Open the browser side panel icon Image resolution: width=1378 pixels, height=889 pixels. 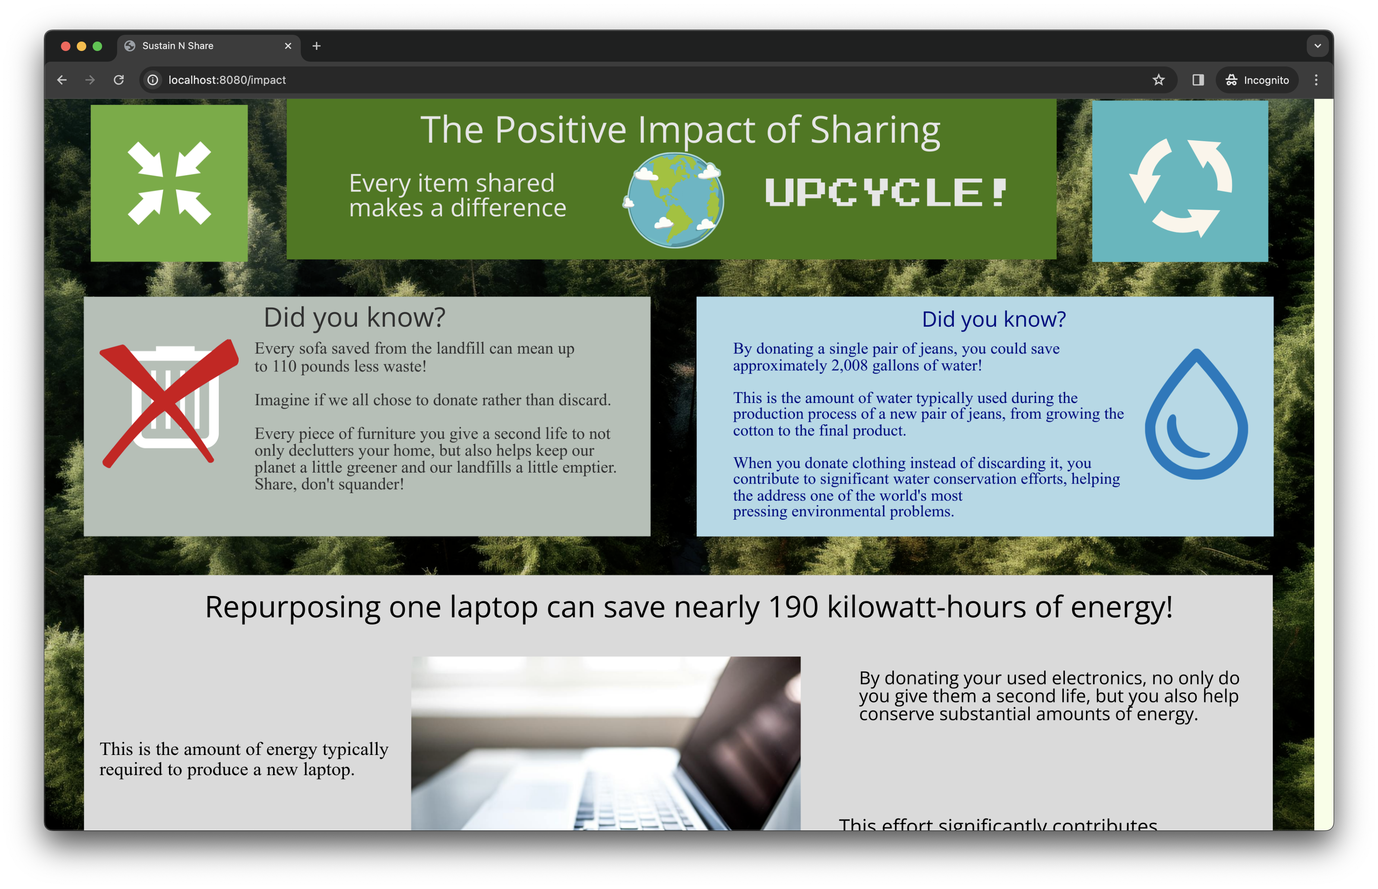pos(1198,80)
